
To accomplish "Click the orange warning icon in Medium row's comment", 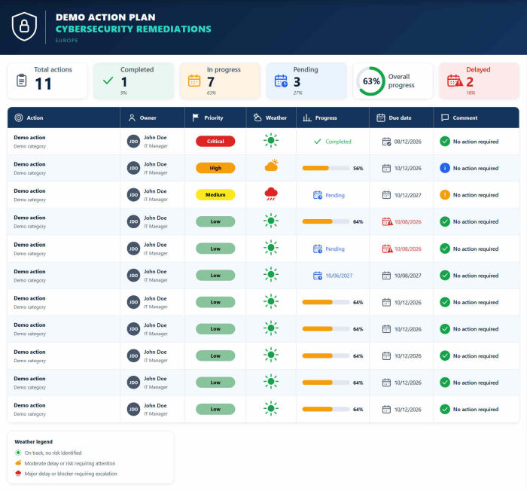I will click(x=445, y=195).
